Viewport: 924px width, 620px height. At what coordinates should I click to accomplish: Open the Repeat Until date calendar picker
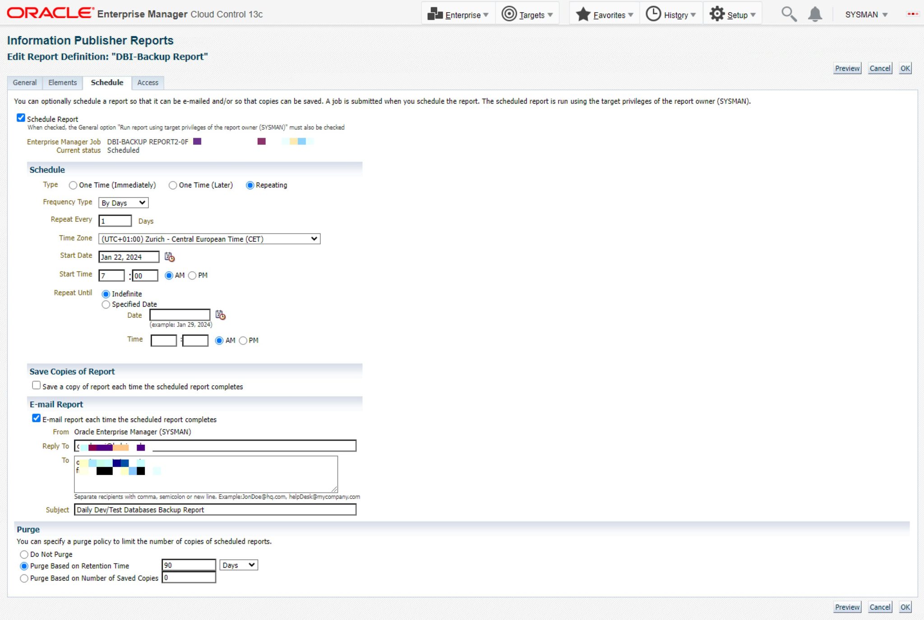(220, 315)
